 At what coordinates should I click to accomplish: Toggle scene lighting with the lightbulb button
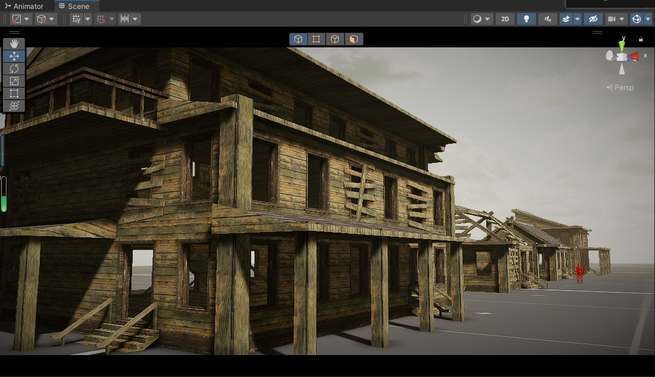pyautogui.click(x=526, y=19)
